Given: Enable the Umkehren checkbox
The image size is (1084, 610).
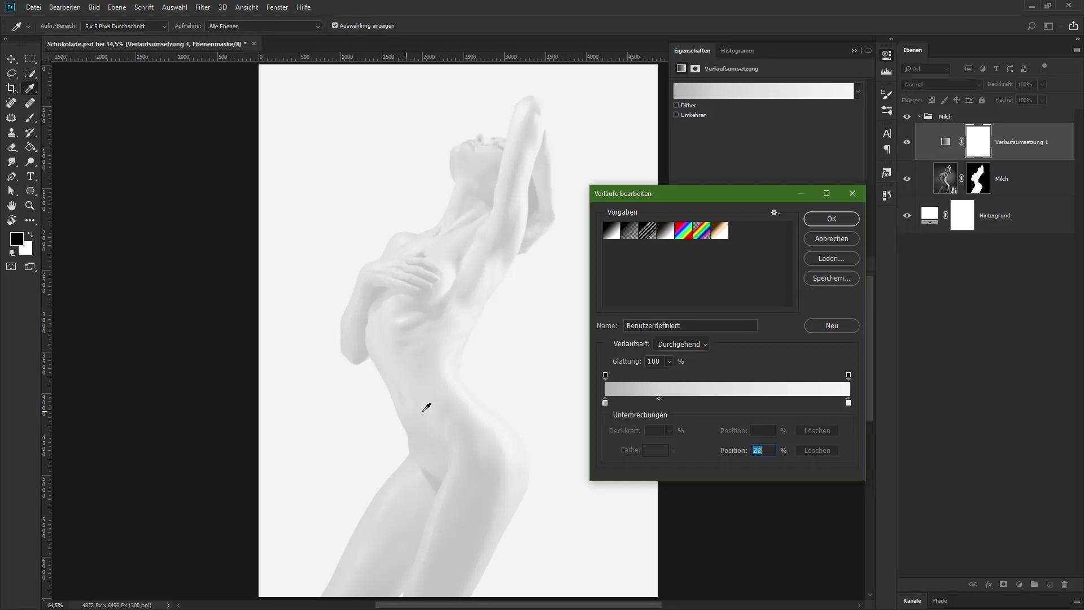Looking at the screenshot, I should pos(676,115).
